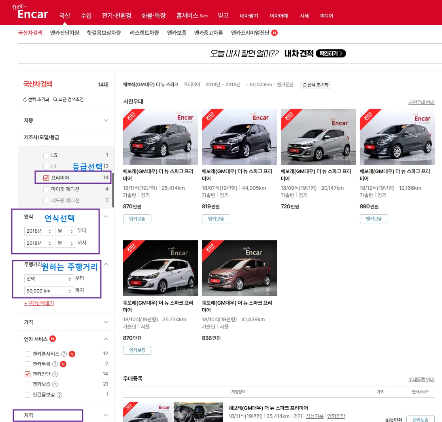
Task: Click the N badge beside 엔카 서비스
Action: [53, 339]
